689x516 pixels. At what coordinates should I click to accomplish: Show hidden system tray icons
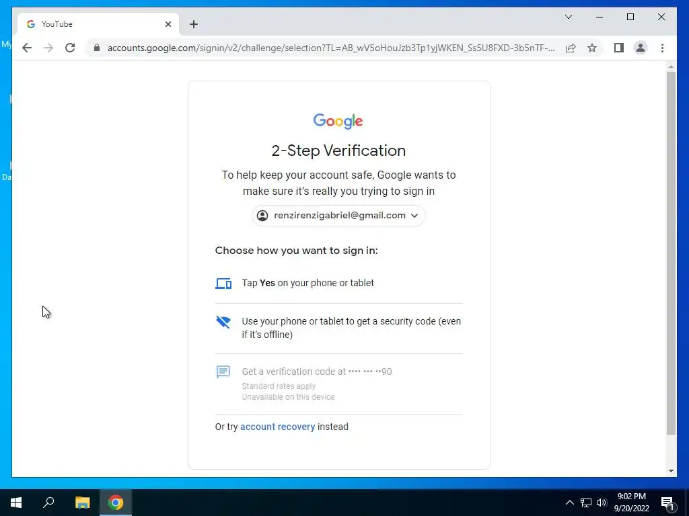[x=569, y=503]
